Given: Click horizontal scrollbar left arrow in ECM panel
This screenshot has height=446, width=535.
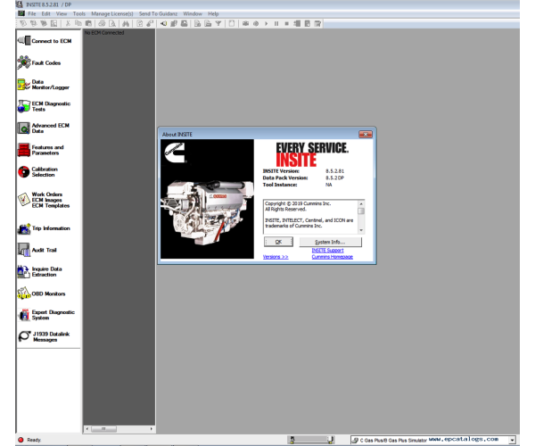Looking at the screenshot, I should pos(87,429).
